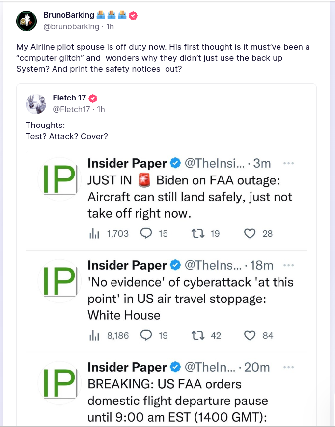
Task: Like the Biden on FAA outage tweet
Action: click(x=250, y=233)
